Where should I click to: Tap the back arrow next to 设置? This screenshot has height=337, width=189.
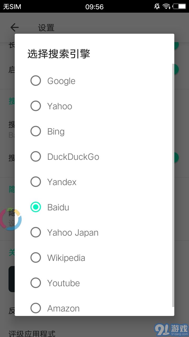click(14, 27)
